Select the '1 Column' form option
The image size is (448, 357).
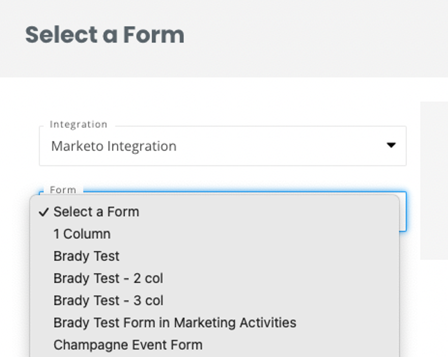click(82, 234)
